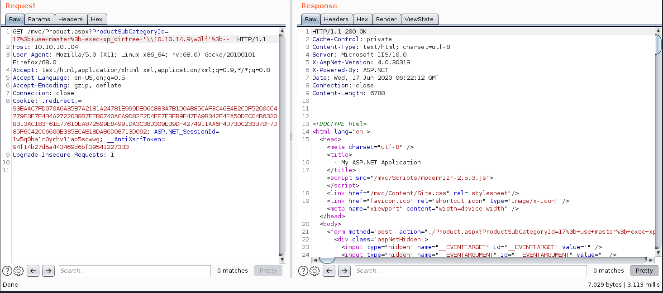Click the meta viewport line in Response

point(423,209)
